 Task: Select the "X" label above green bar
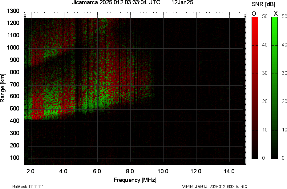pyautogui.click(x=276, y=14)
